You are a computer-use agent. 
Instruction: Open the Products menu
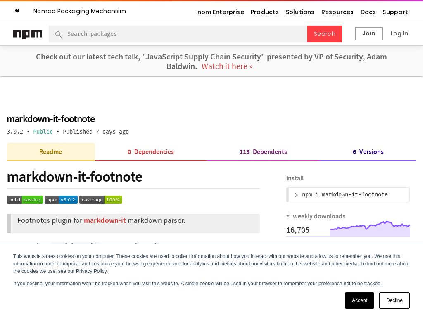[x=265, y=12]
